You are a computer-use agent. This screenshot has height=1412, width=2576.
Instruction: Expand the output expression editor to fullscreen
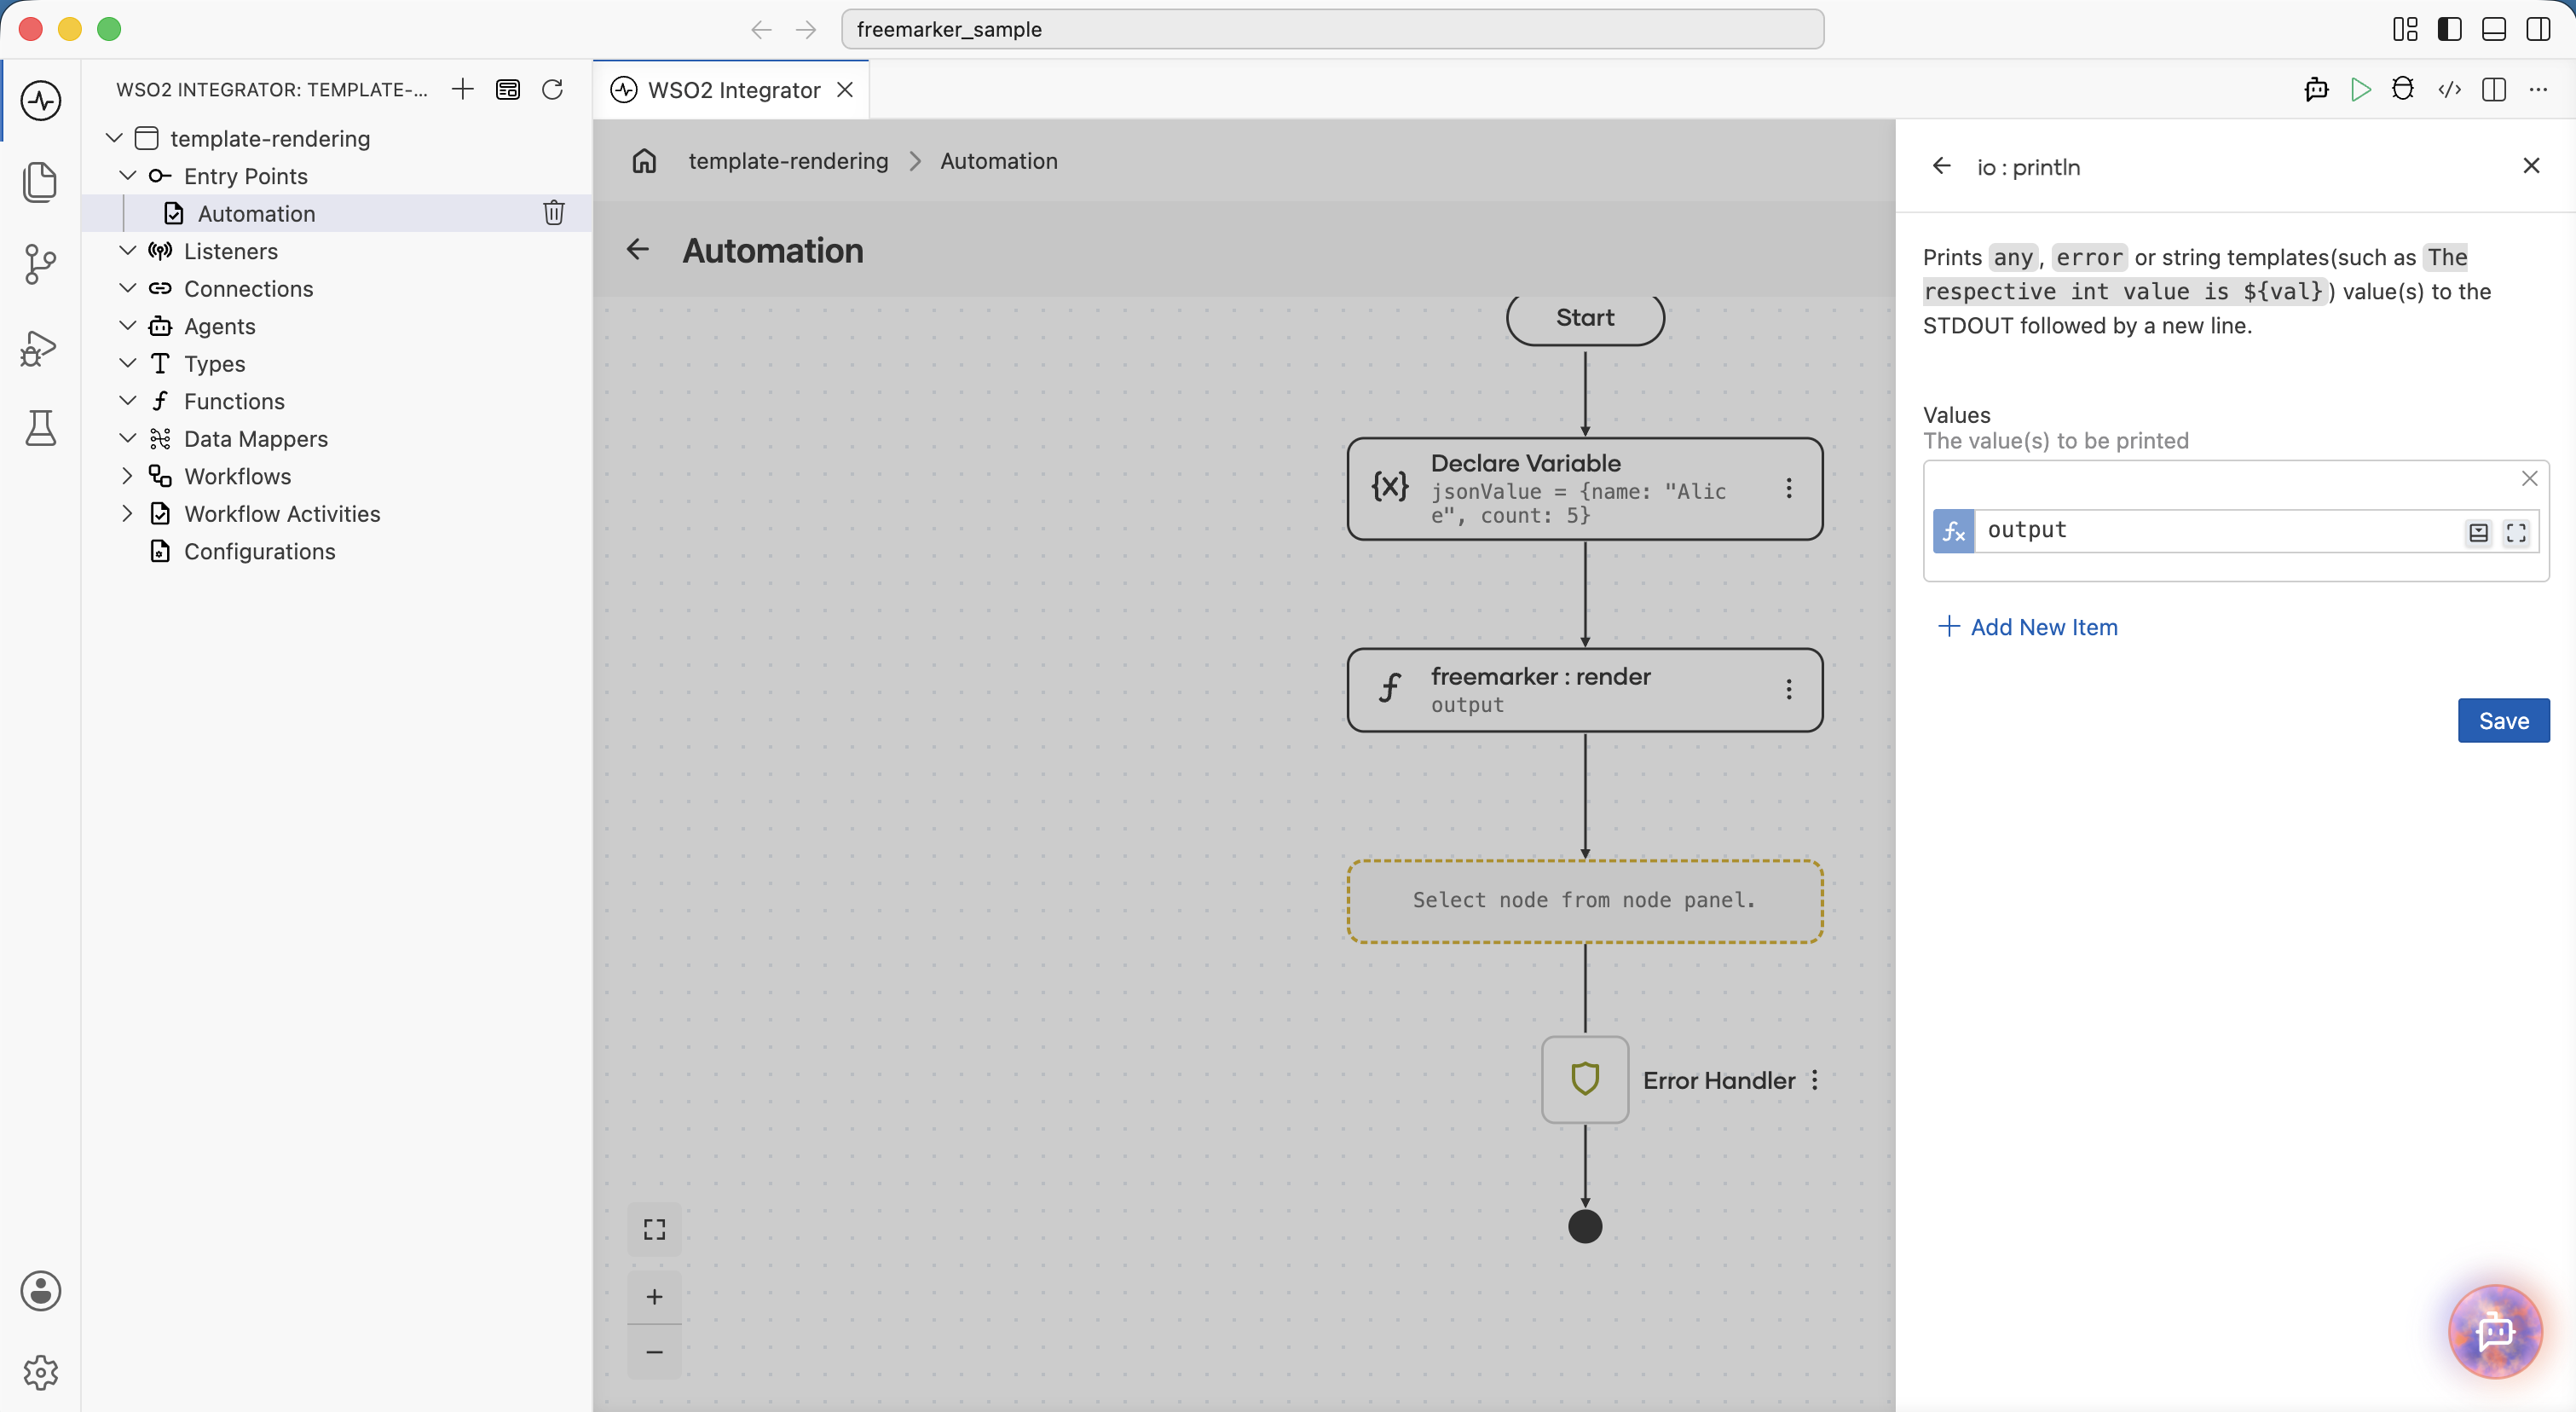pos(2516,532)
